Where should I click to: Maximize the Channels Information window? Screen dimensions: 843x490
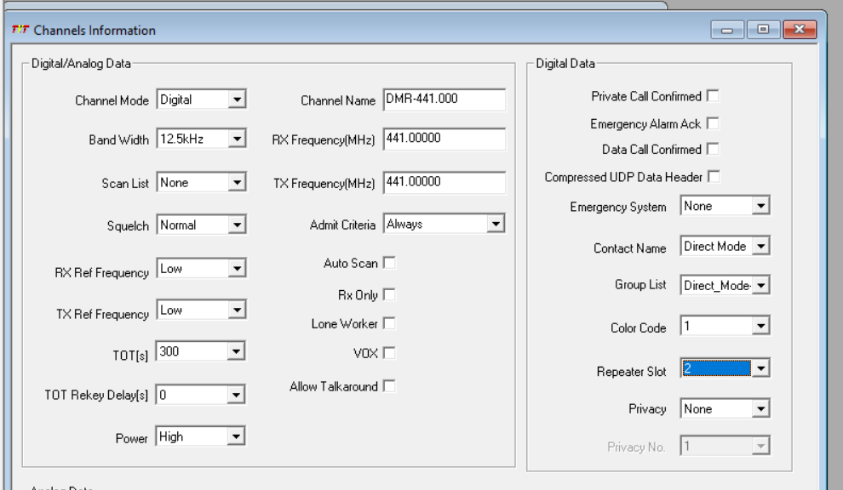(x=763, y=30)
